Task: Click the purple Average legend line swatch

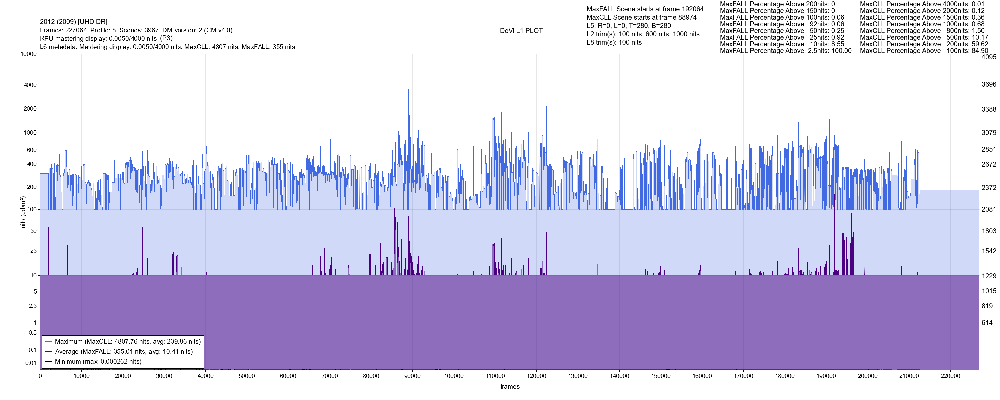Action: [48, 352]
